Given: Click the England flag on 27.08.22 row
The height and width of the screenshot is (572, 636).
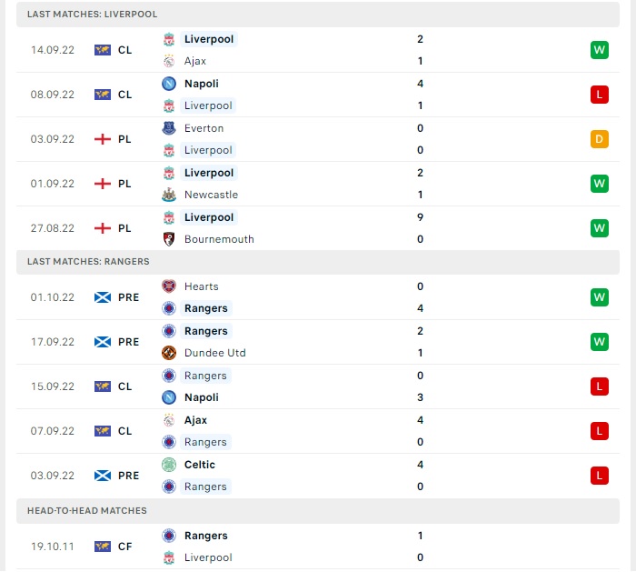Looking at the screenshot, I should pyautogui.click(x=103, y=228).
